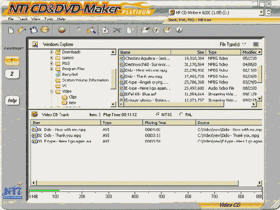Click the Cut scissors toolbar icon
Viewport: 280px width, 210px height.
tap(117, 30)
